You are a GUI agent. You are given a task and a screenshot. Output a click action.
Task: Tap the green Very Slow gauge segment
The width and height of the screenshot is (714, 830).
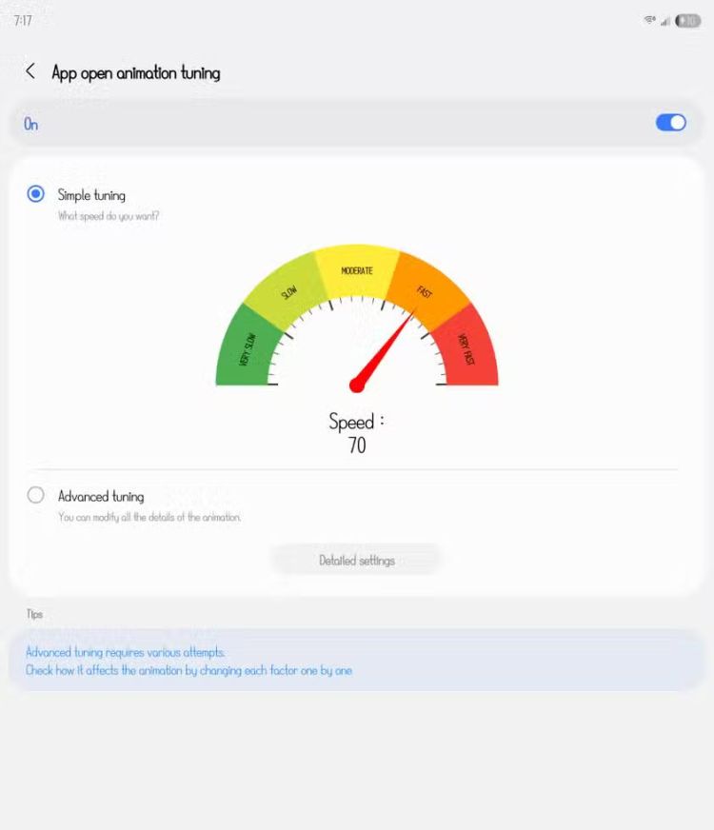point(247,349)
